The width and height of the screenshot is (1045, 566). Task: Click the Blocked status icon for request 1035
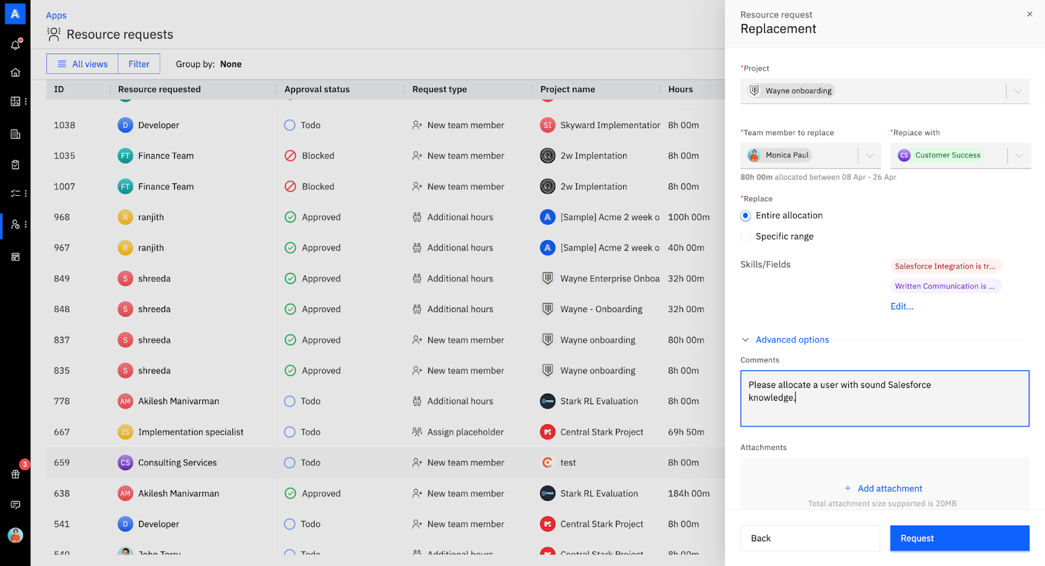tap(291, 155)
